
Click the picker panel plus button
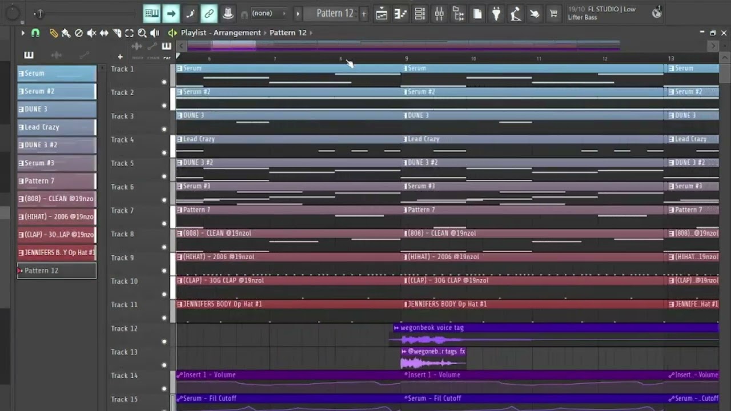120,57
